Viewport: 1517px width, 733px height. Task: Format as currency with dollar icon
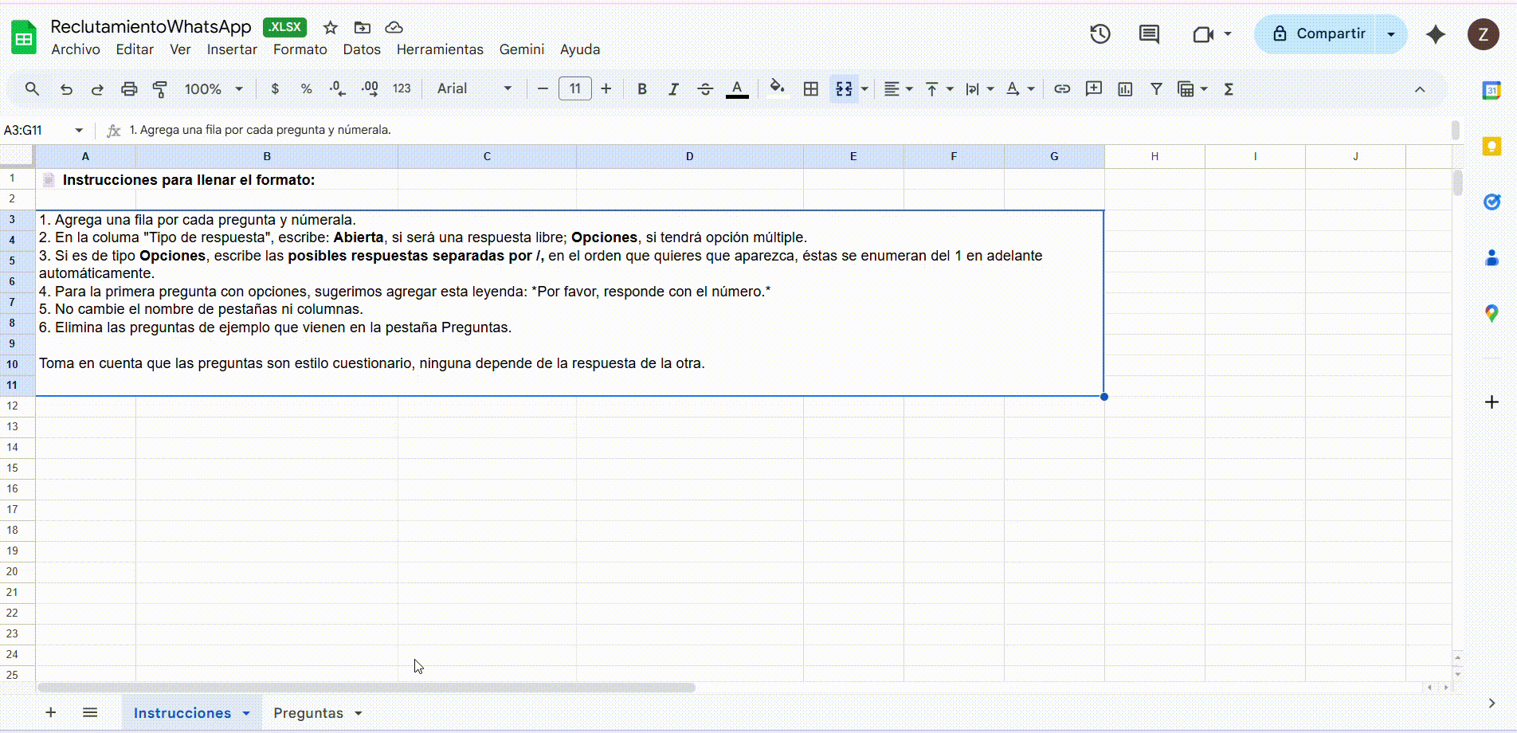pyautogui.click(x=275, y=89)
